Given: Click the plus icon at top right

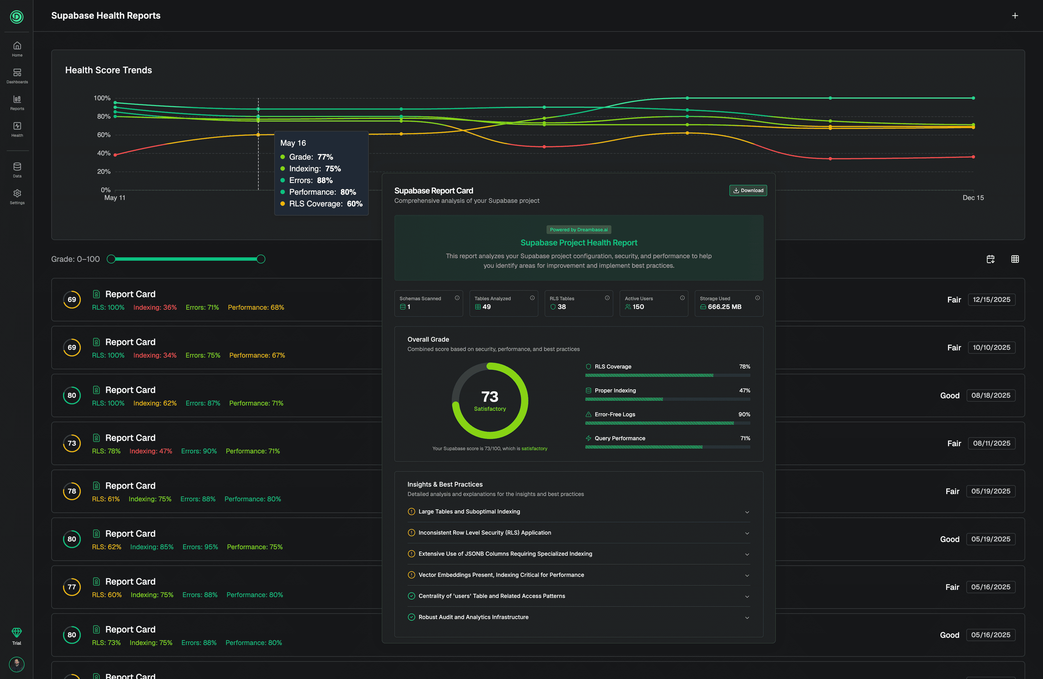Looking at the screenshot, I should (x=1015, y=16).
